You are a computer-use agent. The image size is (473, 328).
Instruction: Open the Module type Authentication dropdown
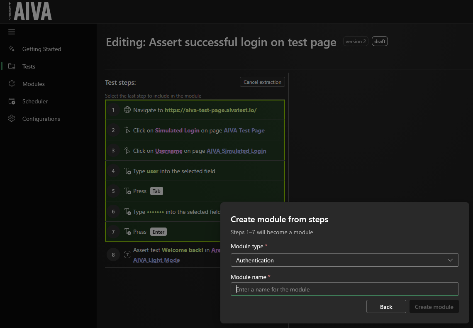[344, 260]
